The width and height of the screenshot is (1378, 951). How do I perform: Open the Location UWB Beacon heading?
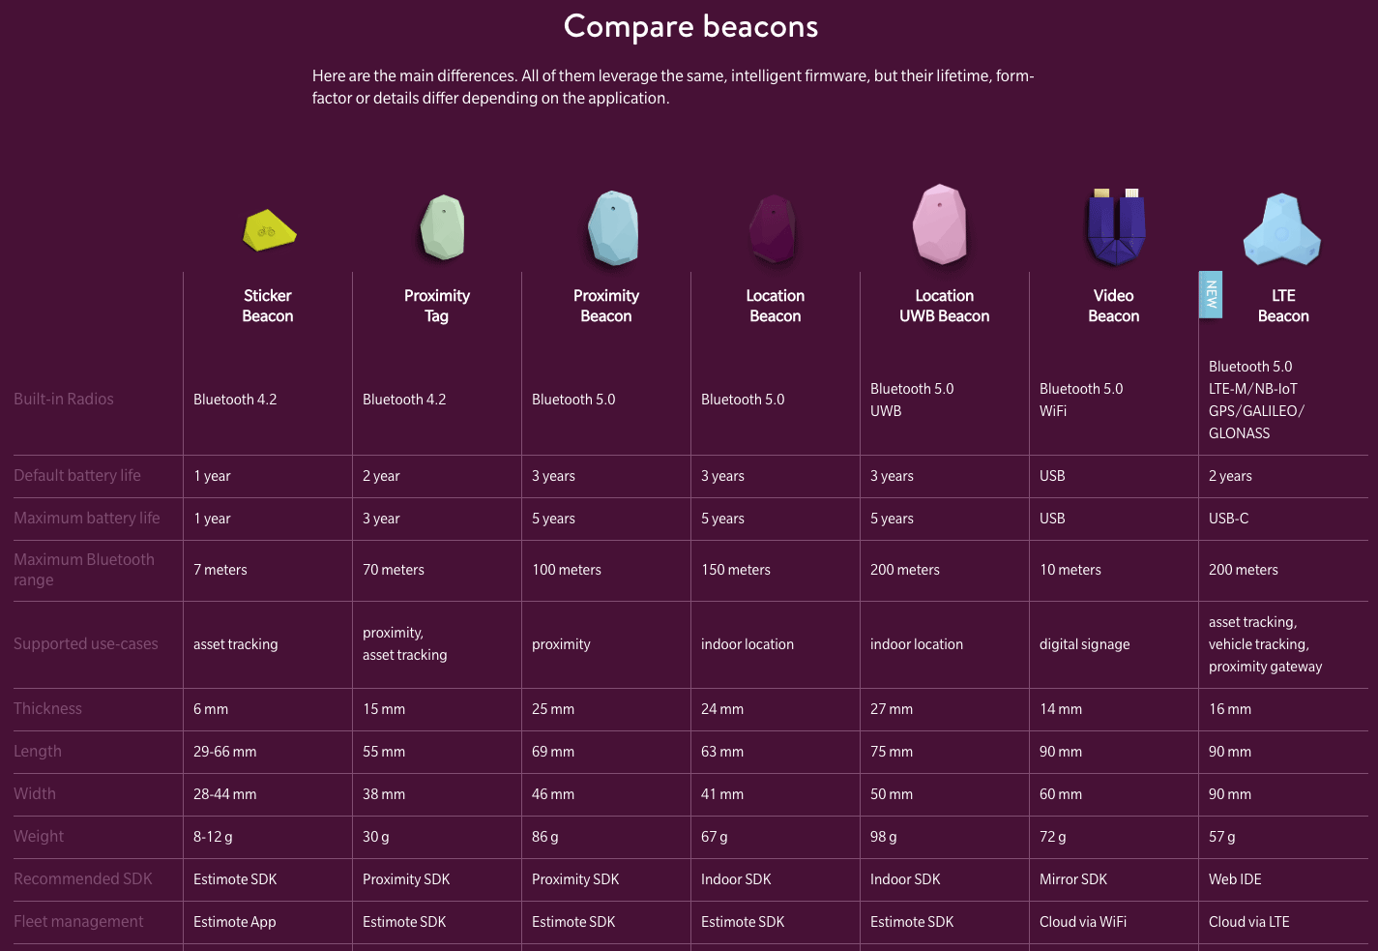click(945, 306)
